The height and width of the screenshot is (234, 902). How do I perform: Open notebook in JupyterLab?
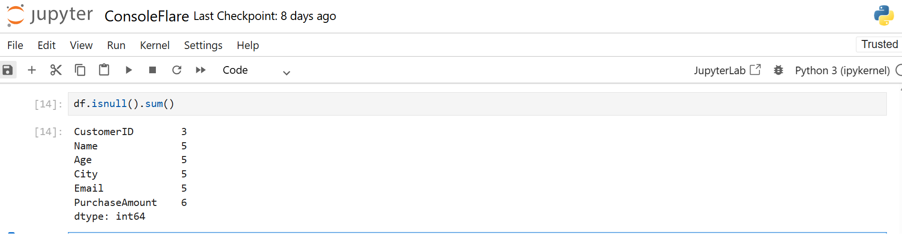[x=727, y=70]
